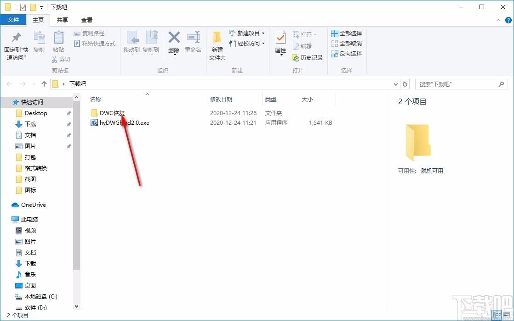The height and width of the screenshot is (321, 514).
Task: Open 桌面 under This PC
Action: tap(30, 285)
